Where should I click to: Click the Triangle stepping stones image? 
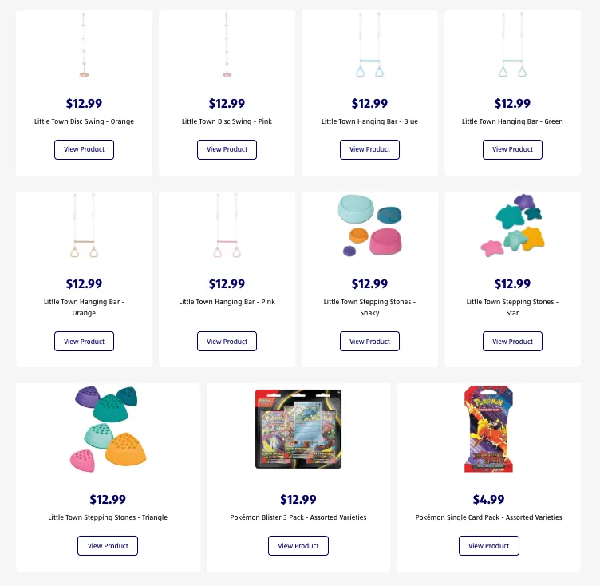[108, 428]
